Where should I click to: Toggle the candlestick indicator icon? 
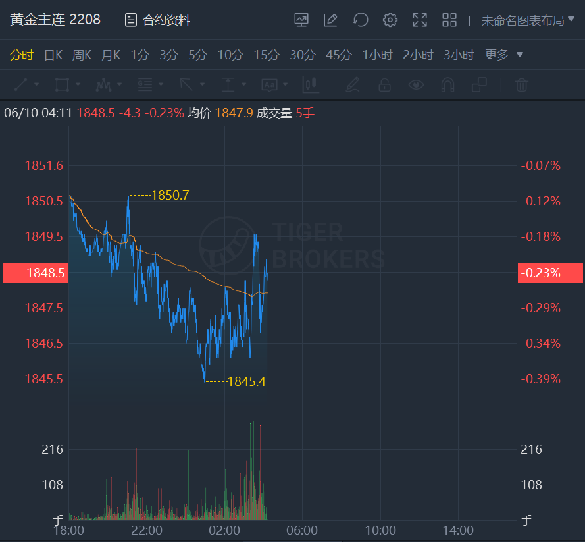point(310,85)
